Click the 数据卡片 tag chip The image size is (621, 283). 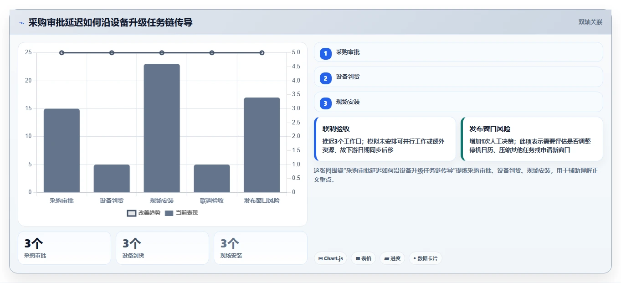tap(425, 258)
